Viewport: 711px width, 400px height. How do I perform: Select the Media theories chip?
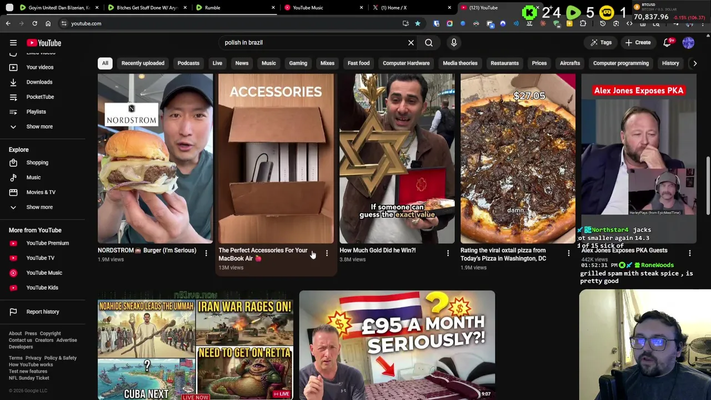[x=460, y=63]
